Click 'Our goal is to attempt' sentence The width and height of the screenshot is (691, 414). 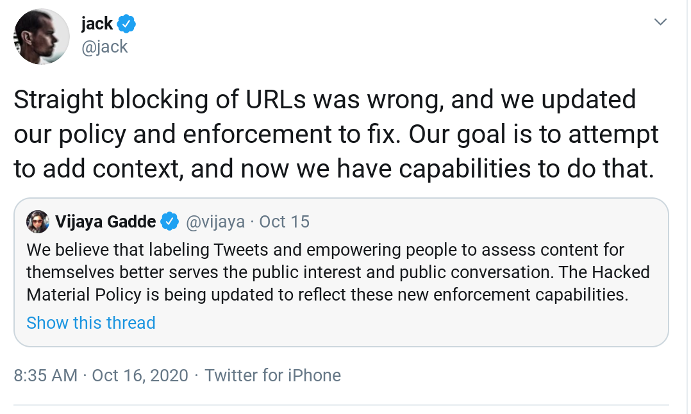click(534, 134)
